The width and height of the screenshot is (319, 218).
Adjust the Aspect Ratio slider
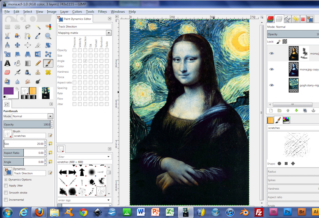point(24,153)
